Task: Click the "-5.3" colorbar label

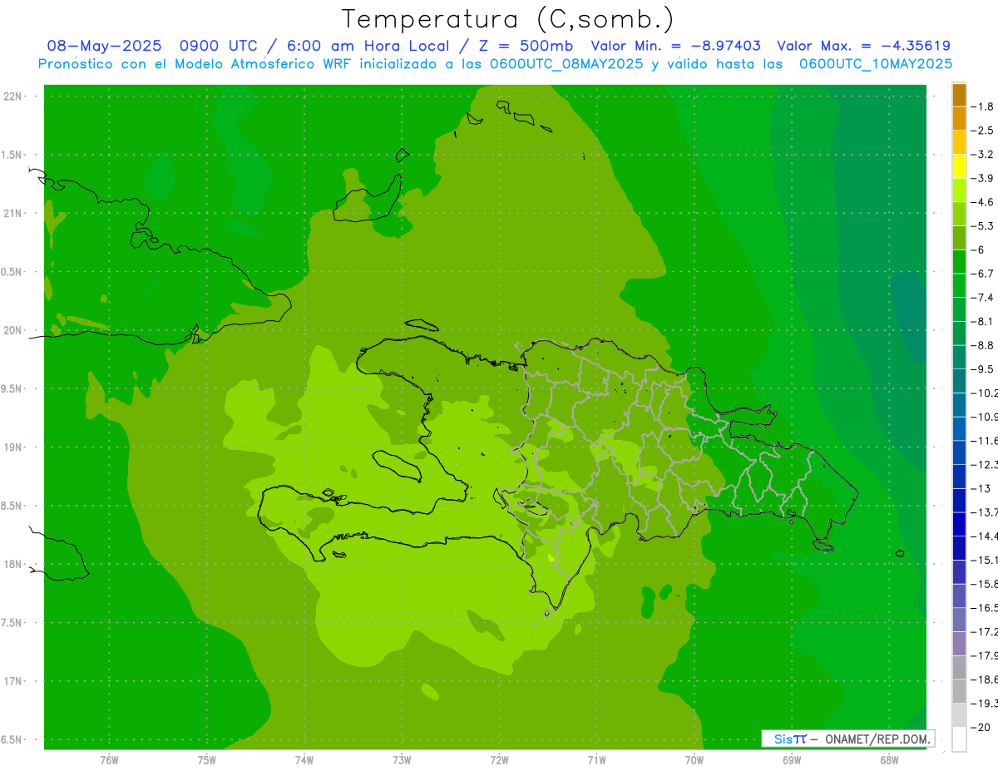Action: point(983,226)
